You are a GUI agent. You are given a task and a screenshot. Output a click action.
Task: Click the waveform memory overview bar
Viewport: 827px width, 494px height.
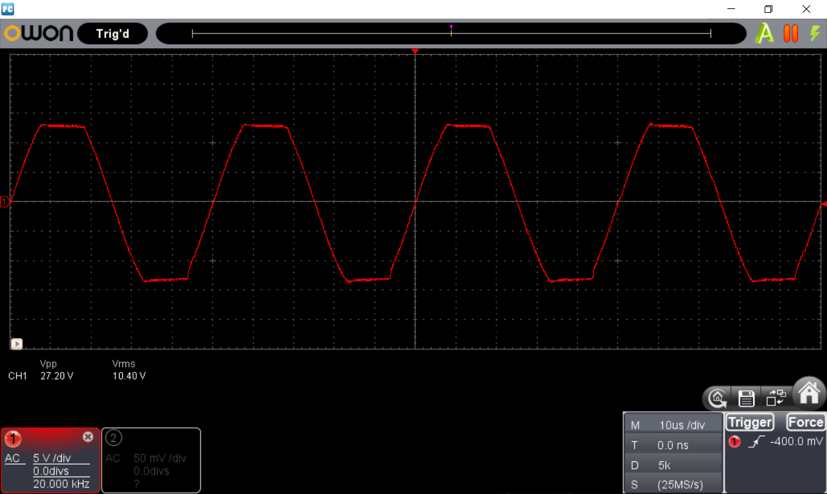click(x=451, y=33)
